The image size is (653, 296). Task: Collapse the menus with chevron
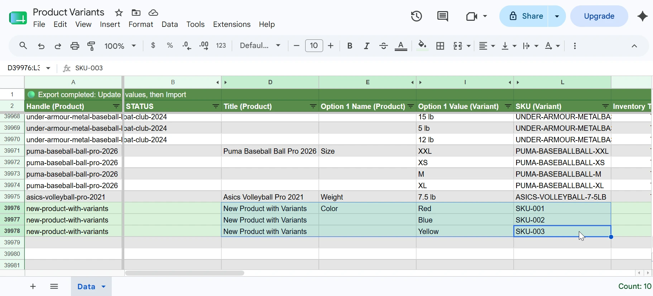coord(634,46)
